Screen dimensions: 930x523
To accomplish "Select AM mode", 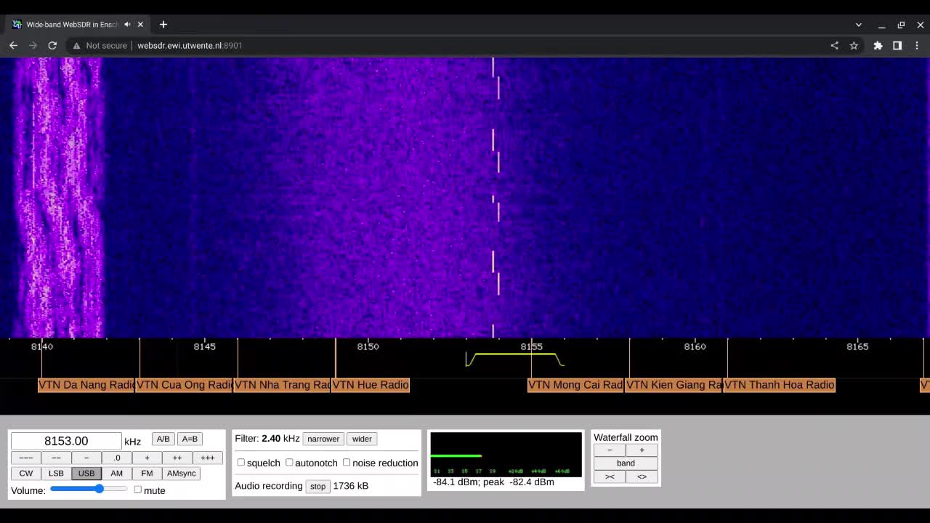I will pyautogui.click(x=116, y=473).
